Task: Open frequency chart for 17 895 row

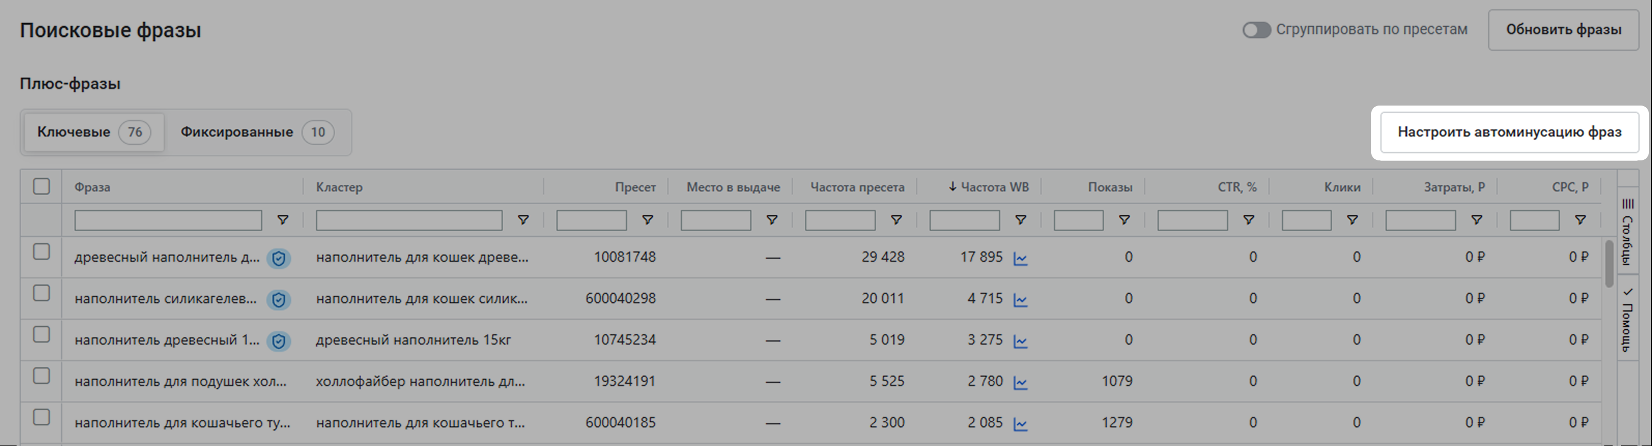Action: 1020,259
